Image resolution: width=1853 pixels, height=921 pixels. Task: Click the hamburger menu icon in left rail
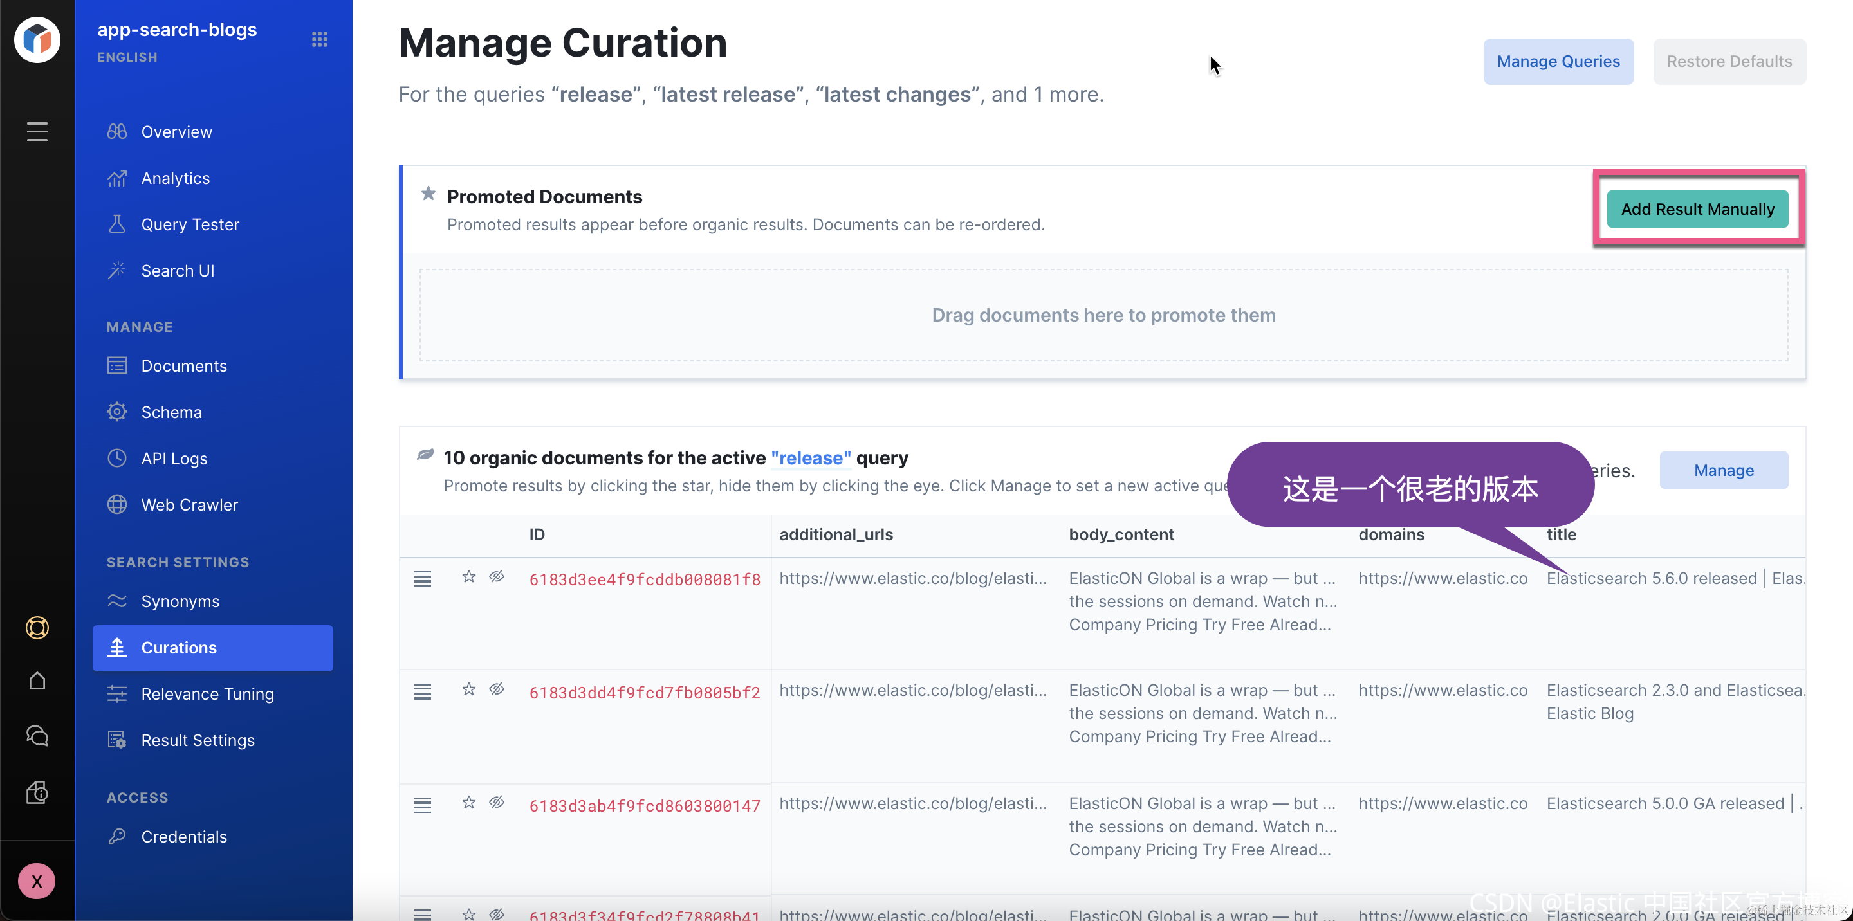(x=37, y=132)
